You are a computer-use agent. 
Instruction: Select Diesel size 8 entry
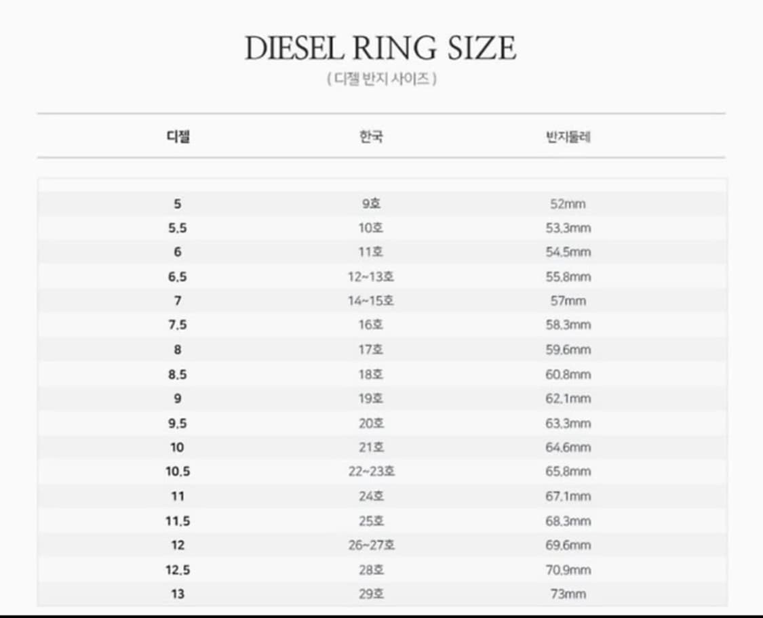tap(178, 350)
